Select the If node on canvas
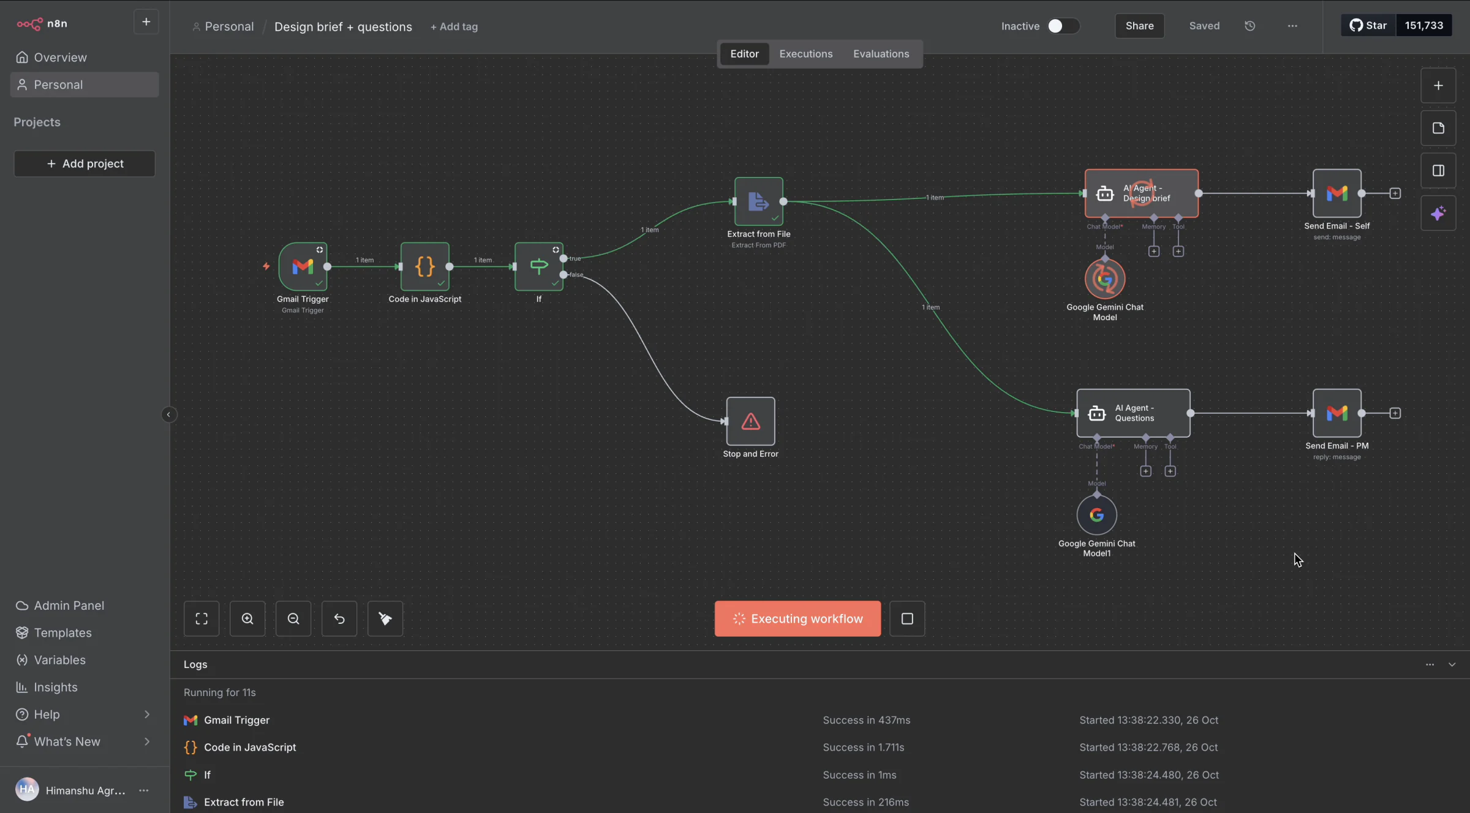 click(x=538, y=266)
